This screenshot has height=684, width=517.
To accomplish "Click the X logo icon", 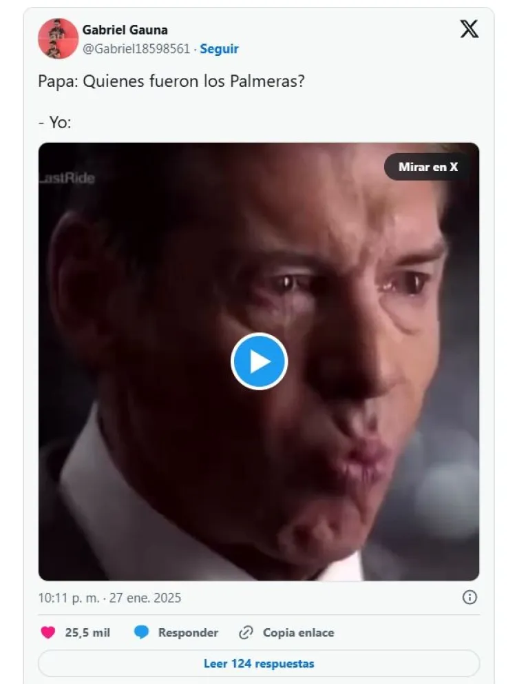I will [x=469, y=30].
